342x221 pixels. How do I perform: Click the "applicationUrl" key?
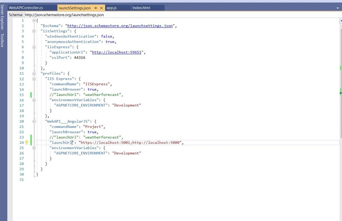pos(67,52)
